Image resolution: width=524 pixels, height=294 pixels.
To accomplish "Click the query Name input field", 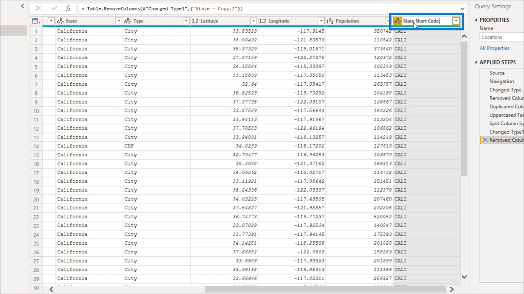I will 502,37.
